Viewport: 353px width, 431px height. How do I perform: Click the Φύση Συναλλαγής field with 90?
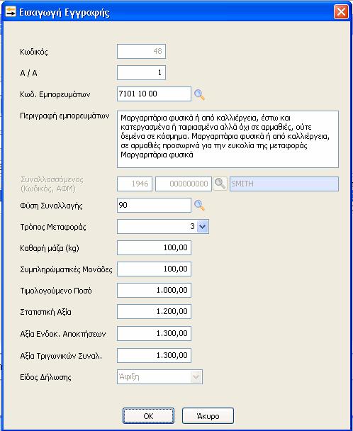[154, 206]
